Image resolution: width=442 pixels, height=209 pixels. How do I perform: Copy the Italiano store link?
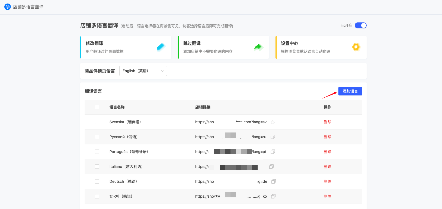[271, 167]
